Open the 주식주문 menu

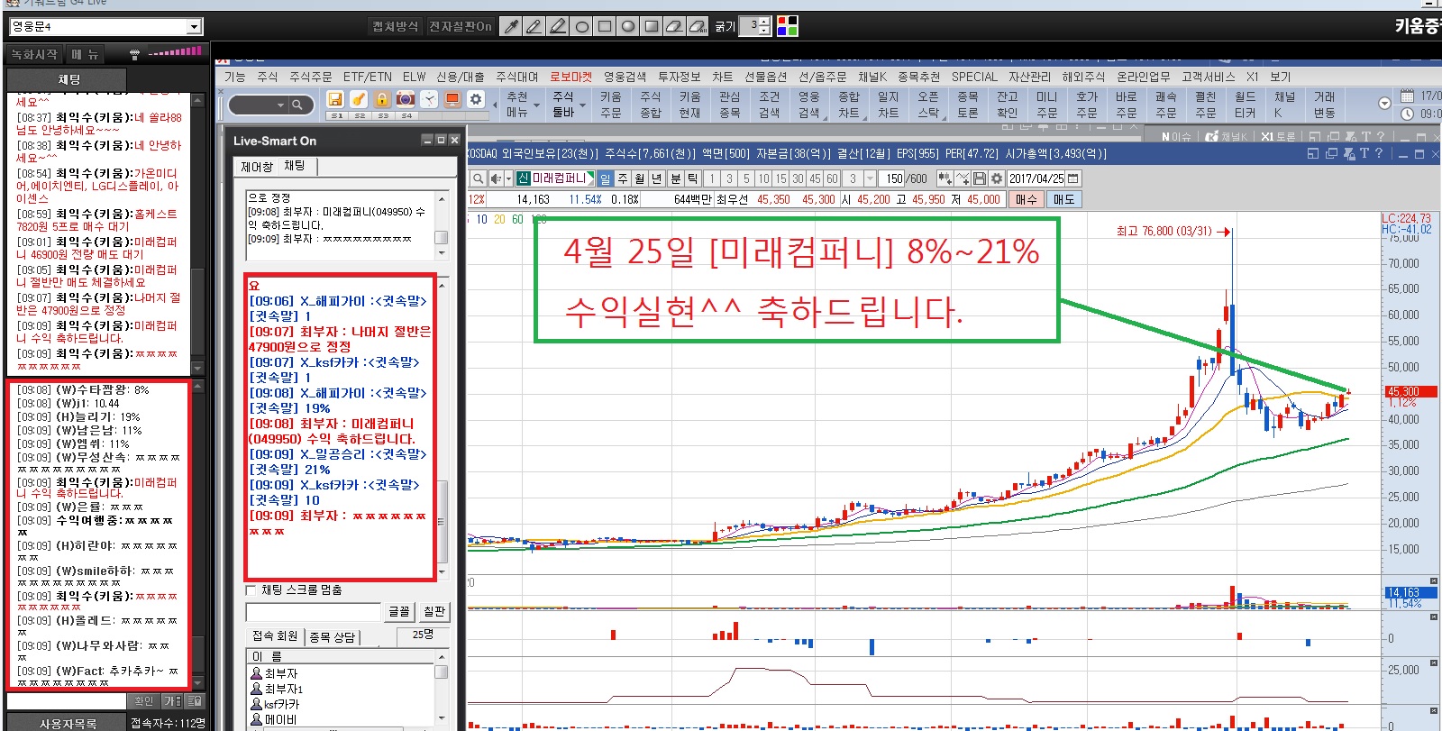tap(310, 78)
